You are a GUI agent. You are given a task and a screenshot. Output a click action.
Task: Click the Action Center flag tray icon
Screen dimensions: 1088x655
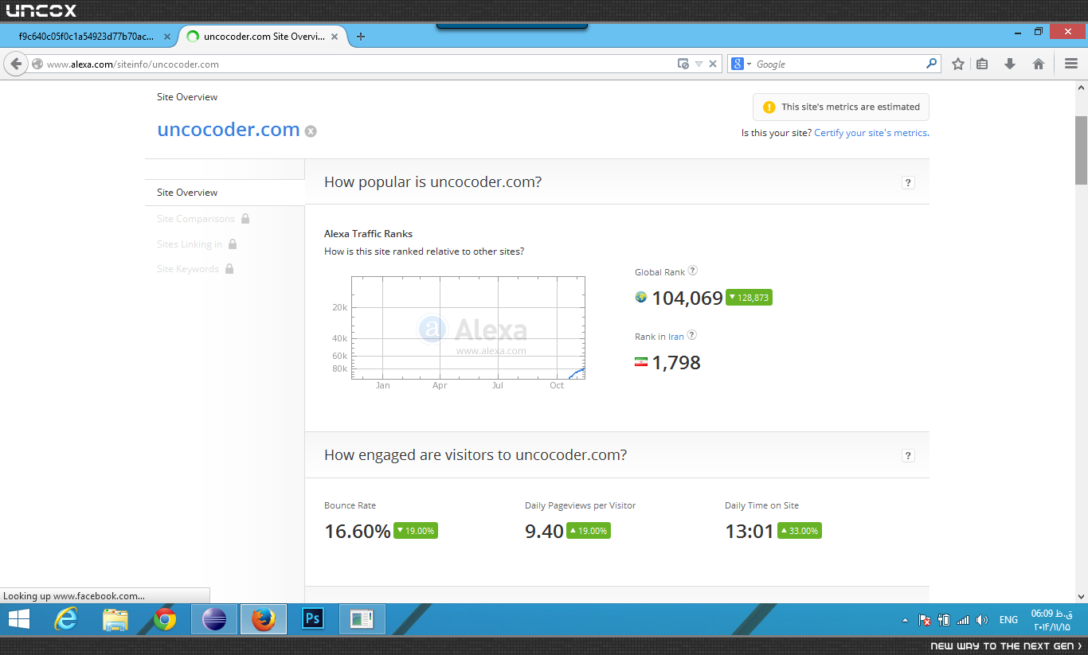tap(925, 620)
